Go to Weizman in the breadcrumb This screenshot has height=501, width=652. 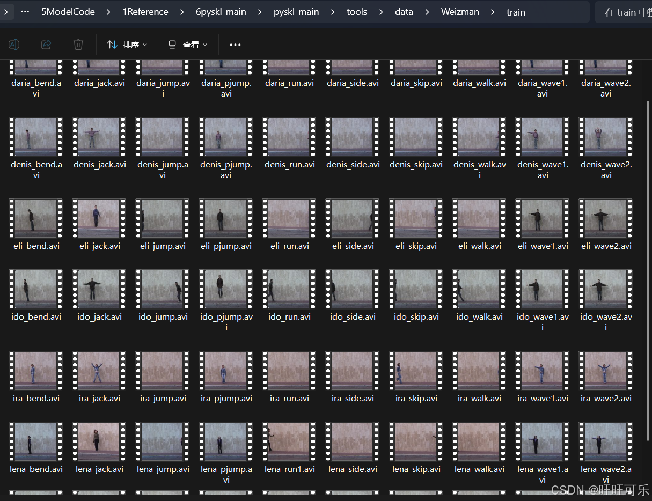pyautogui.click(x=460, y=12)
